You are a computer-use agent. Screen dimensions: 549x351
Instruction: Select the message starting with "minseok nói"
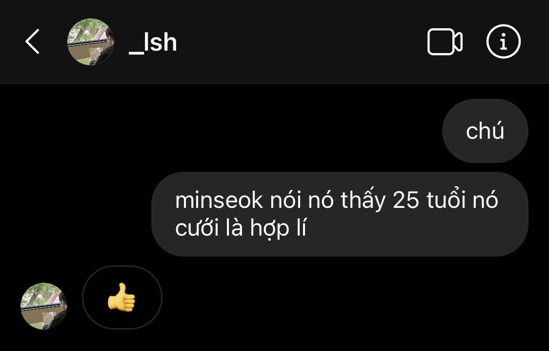(340, 214)
